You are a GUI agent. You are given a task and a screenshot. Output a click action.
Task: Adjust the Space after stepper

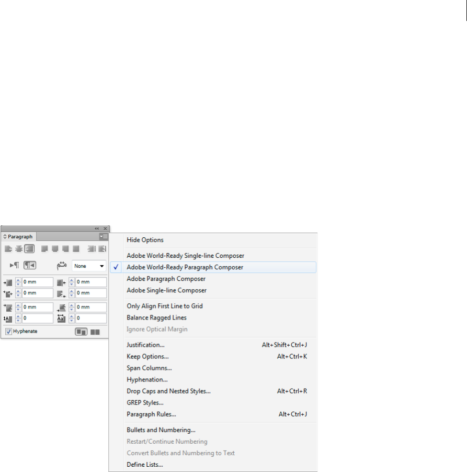point(72,307)
